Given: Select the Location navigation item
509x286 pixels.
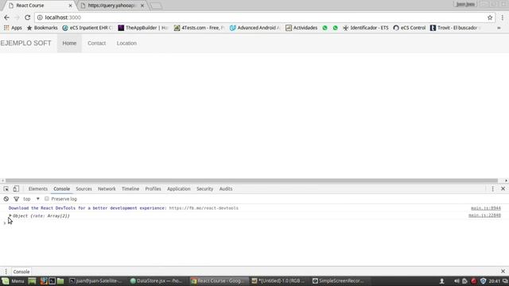Looking at the screenshot, I should [126, 43].
